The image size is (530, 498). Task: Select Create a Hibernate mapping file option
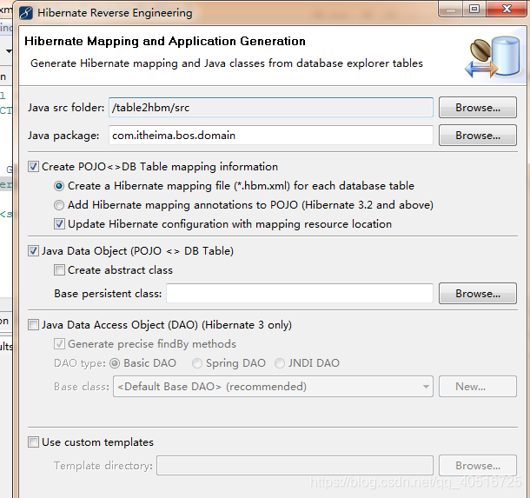pyautogui.click(x=59, y=186)
